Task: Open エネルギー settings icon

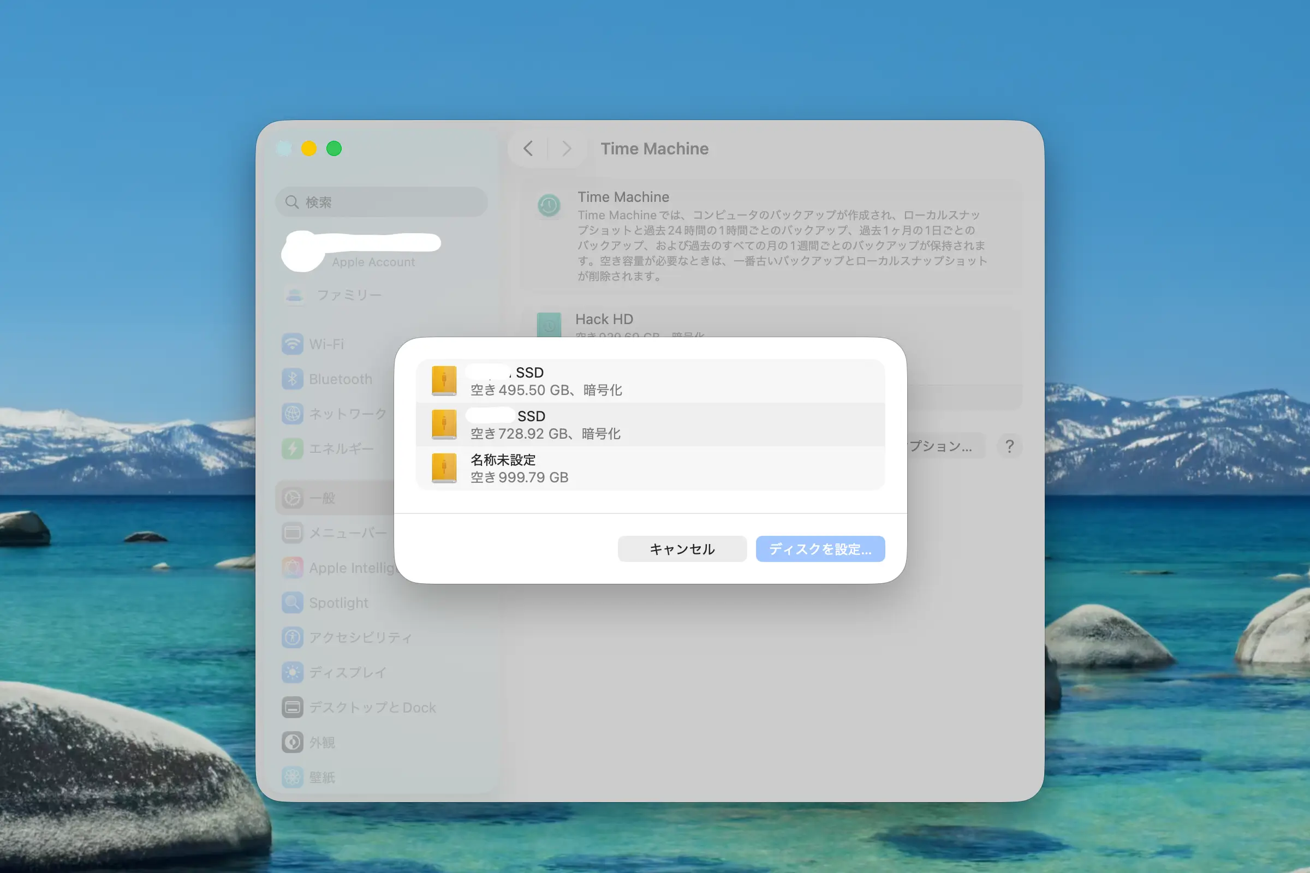Action: click(293, 449)
